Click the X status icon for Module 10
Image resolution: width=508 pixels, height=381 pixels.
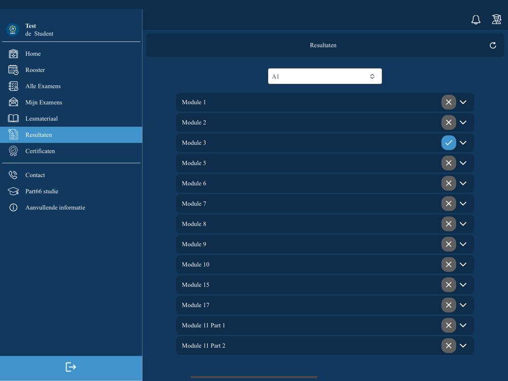pyautogui.click(x=449, y=264)
